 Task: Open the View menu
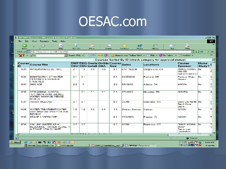[34, 41]
